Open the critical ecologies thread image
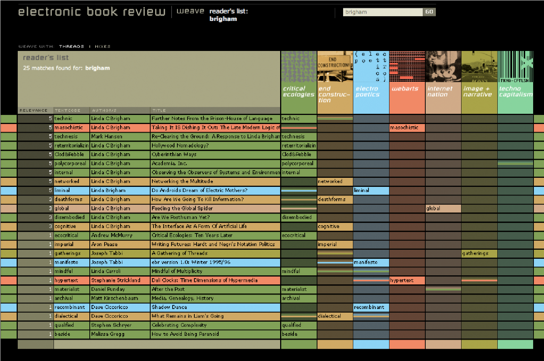The width and height of the screenshot is (544, 361). coord(299,66)
